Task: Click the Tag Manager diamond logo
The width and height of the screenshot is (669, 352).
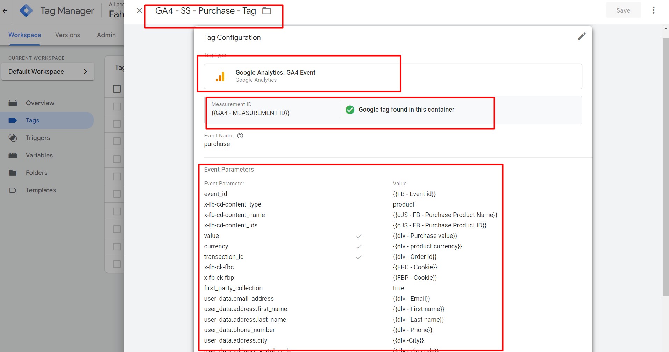Action: pos(26,11)
